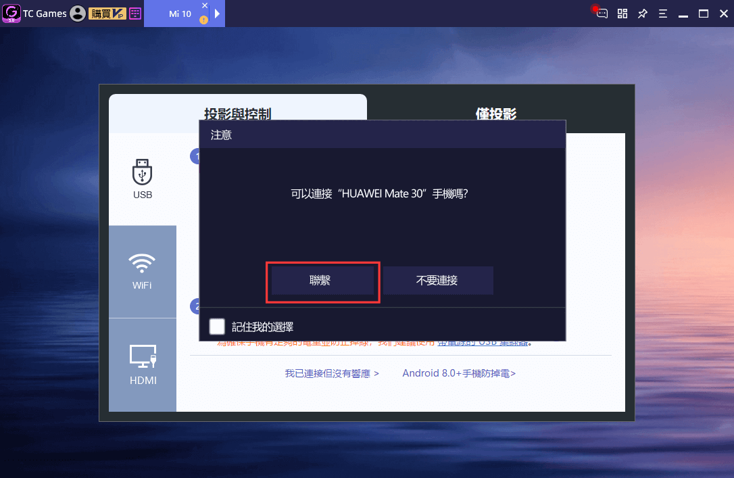Image resolution: width=734 pixels, height=478 pixels.
Task: Click the dialog question text about HUAWEI Mate 30
Action: [379, 194]
